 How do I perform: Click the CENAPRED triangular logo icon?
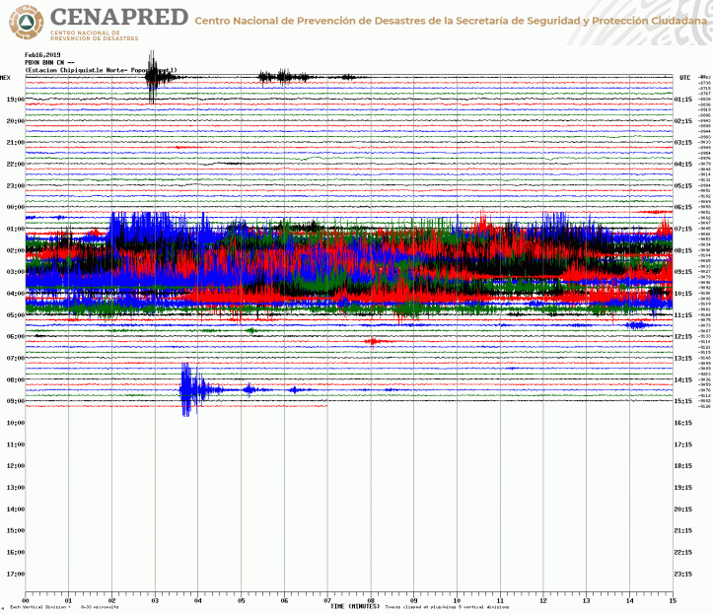[x=24, y=21]
